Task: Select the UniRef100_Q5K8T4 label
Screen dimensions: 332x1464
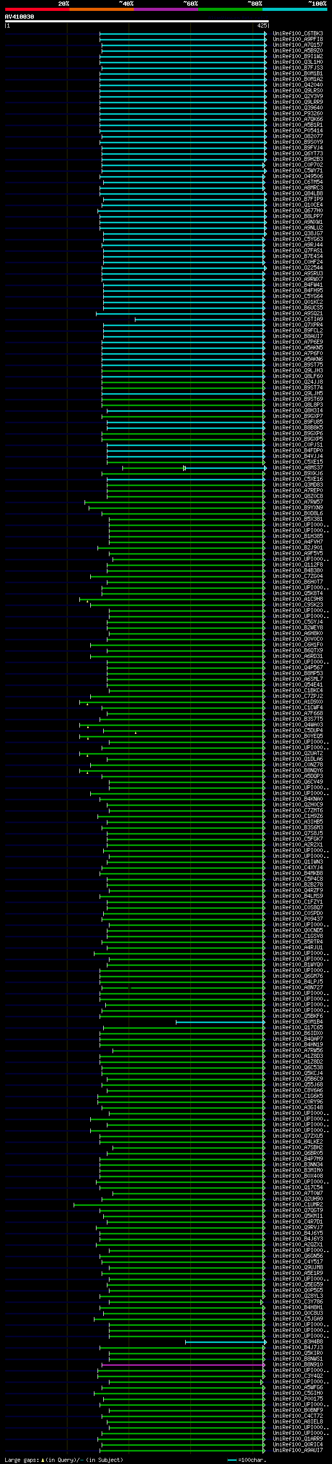Action: pyautogui.click(x=297, y=593)
